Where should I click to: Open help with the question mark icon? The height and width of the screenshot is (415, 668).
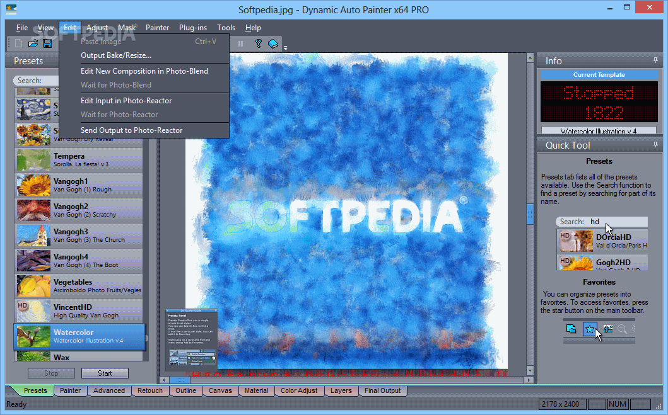pyautogui.click(x=258, y=43)
